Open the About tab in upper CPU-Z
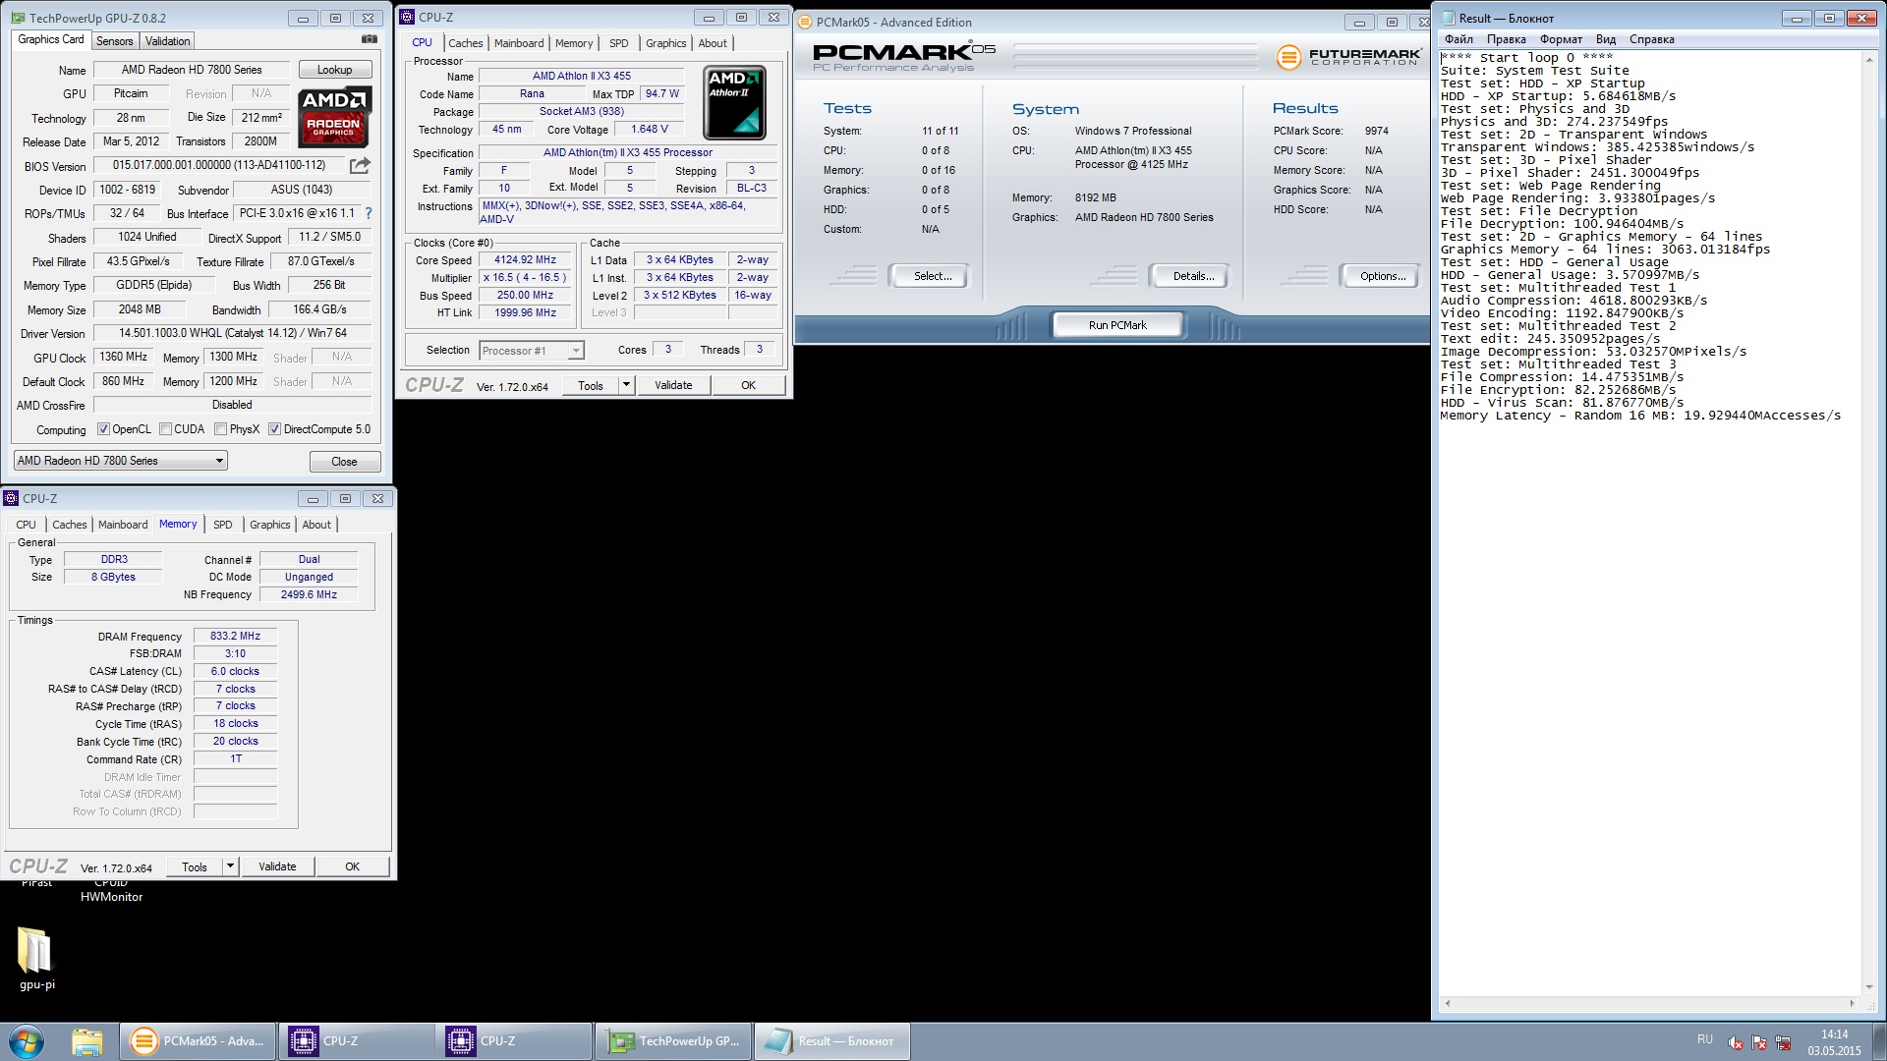The height and width of the screenshot is (1061, 1887). tap(713, 43)
